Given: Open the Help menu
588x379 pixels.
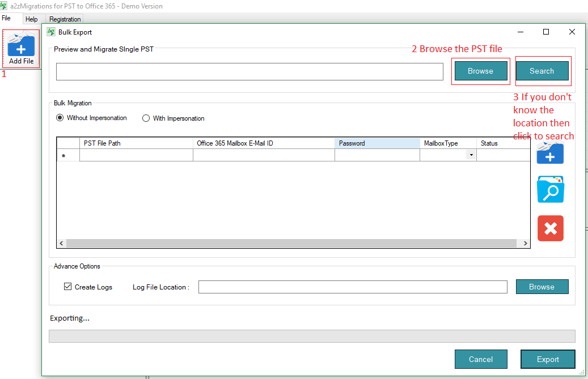Looking at the screenshot, I should tap(32, 19).
